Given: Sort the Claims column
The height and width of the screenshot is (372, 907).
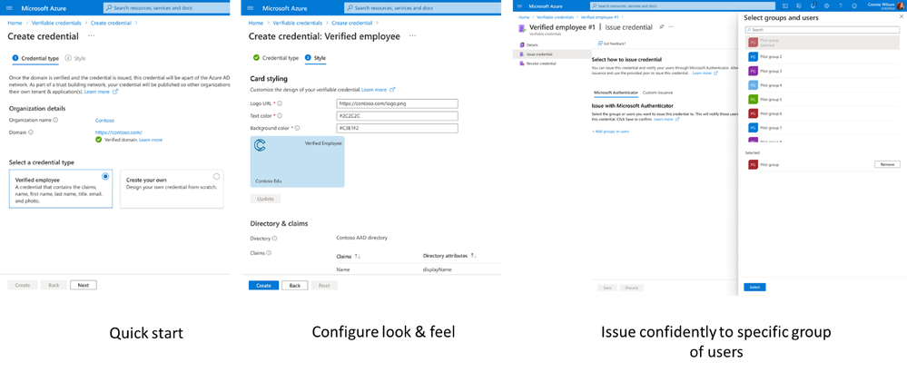Looking at the screenshot, I should pos(358,255).
